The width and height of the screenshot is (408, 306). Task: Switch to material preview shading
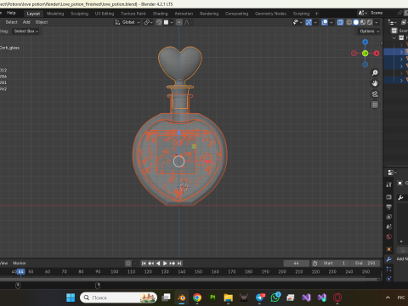click(x=363, y=22)
